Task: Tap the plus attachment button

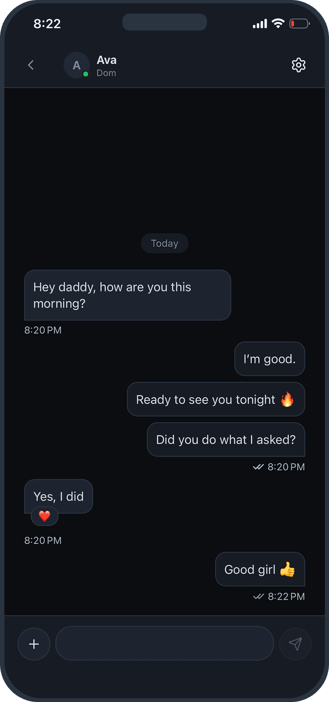Action: tap(34, 644)
